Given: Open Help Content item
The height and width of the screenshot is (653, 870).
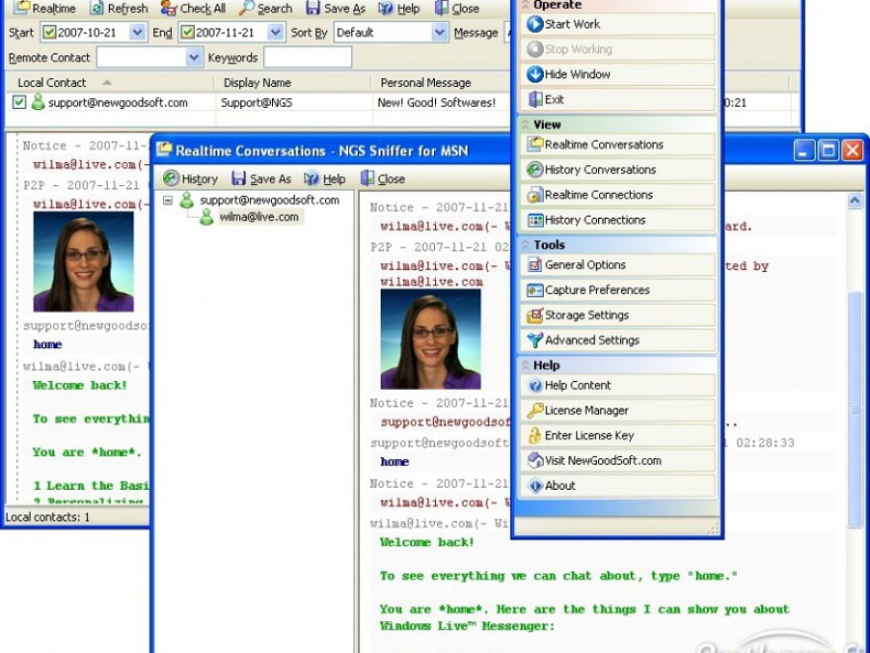Looking at the screenshot, I should pos(618,385).
